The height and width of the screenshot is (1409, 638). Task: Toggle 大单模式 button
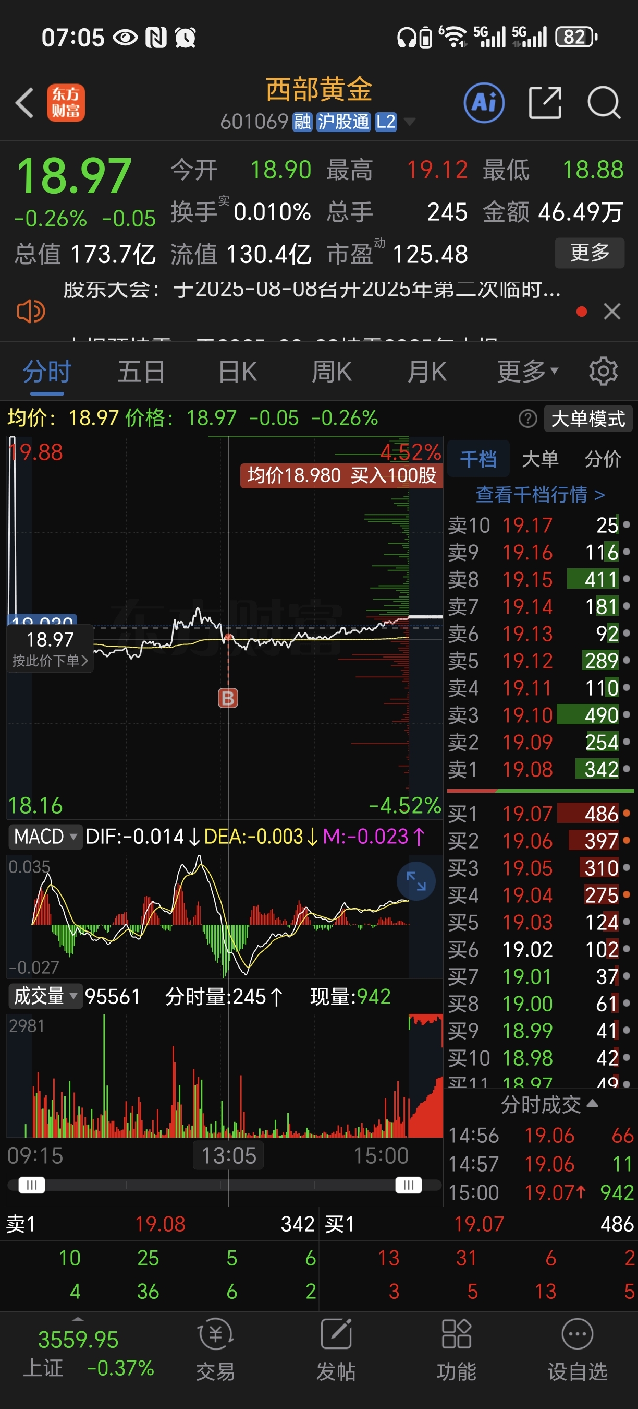tap(588, 419)
